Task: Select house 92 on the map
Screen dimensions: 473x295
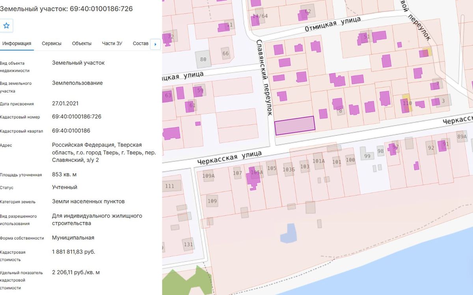Action: pos(431,148)
